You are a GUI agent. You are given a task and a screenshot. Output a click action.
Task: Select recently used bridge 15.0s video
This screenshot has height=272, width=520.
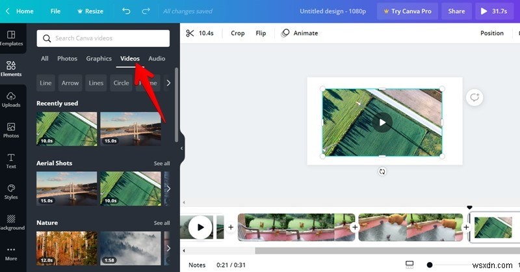click(x=131, y=129)
